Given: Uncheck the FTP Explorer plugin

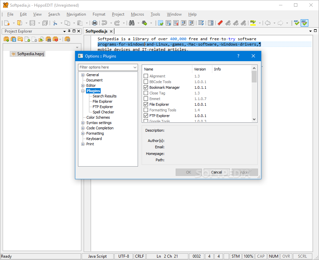Looking at the screenshot, I should [x=146, y=116].
